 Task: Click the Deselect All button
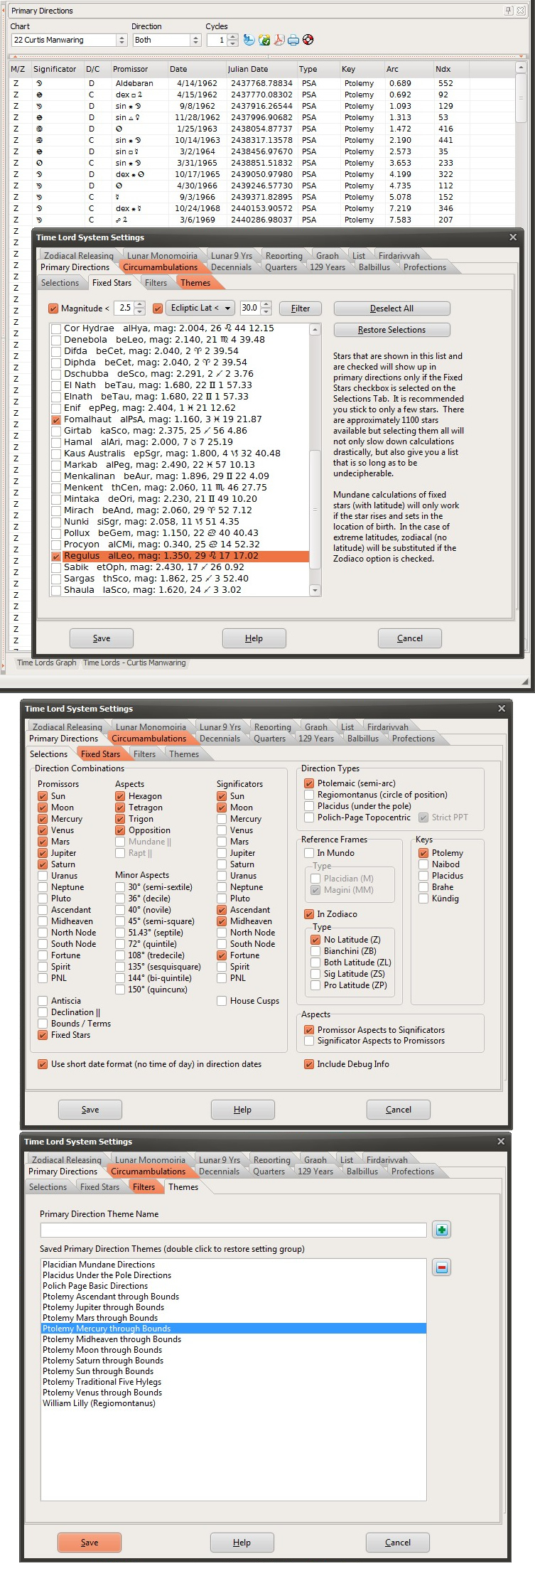pos(391,309)
